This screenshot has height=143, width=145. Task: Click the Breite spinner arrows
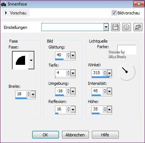point(28,94)
